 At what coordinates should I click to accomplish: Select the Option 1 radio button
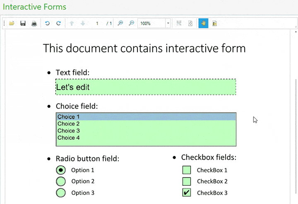tap(61, 170)
